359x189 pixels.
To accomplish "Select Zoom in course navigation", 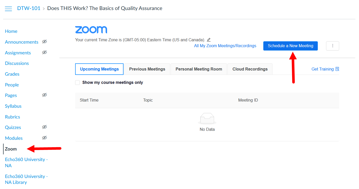I will click(x=11, y=149).
